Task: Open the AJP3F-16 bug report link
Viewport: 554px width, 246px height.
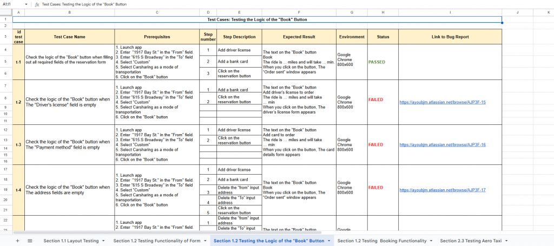Action: tap(442, 144)
